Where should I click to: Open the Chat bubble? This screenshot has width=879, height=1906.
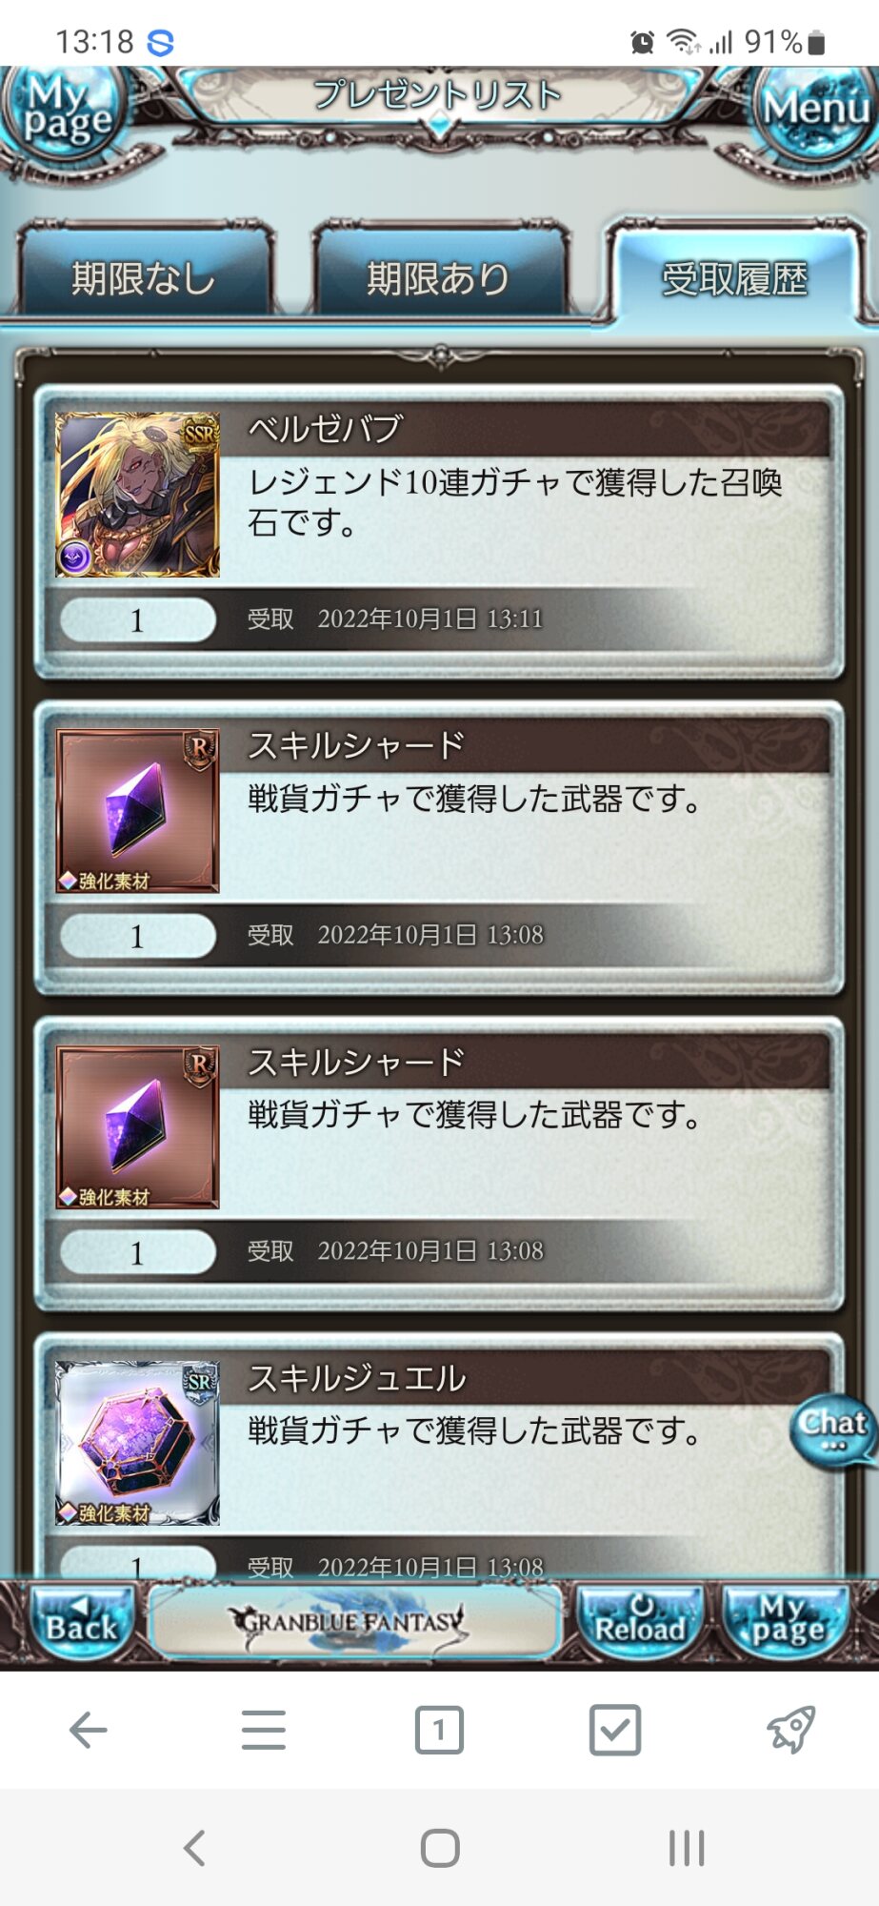[x=832, y=1430]
